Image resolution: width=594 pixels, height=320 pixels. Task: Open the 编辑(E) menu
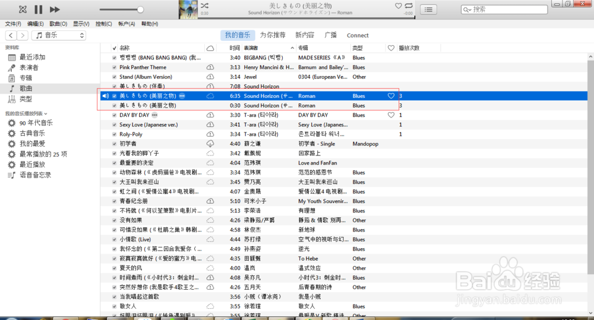pyautogui.click(x=35, y=24)
